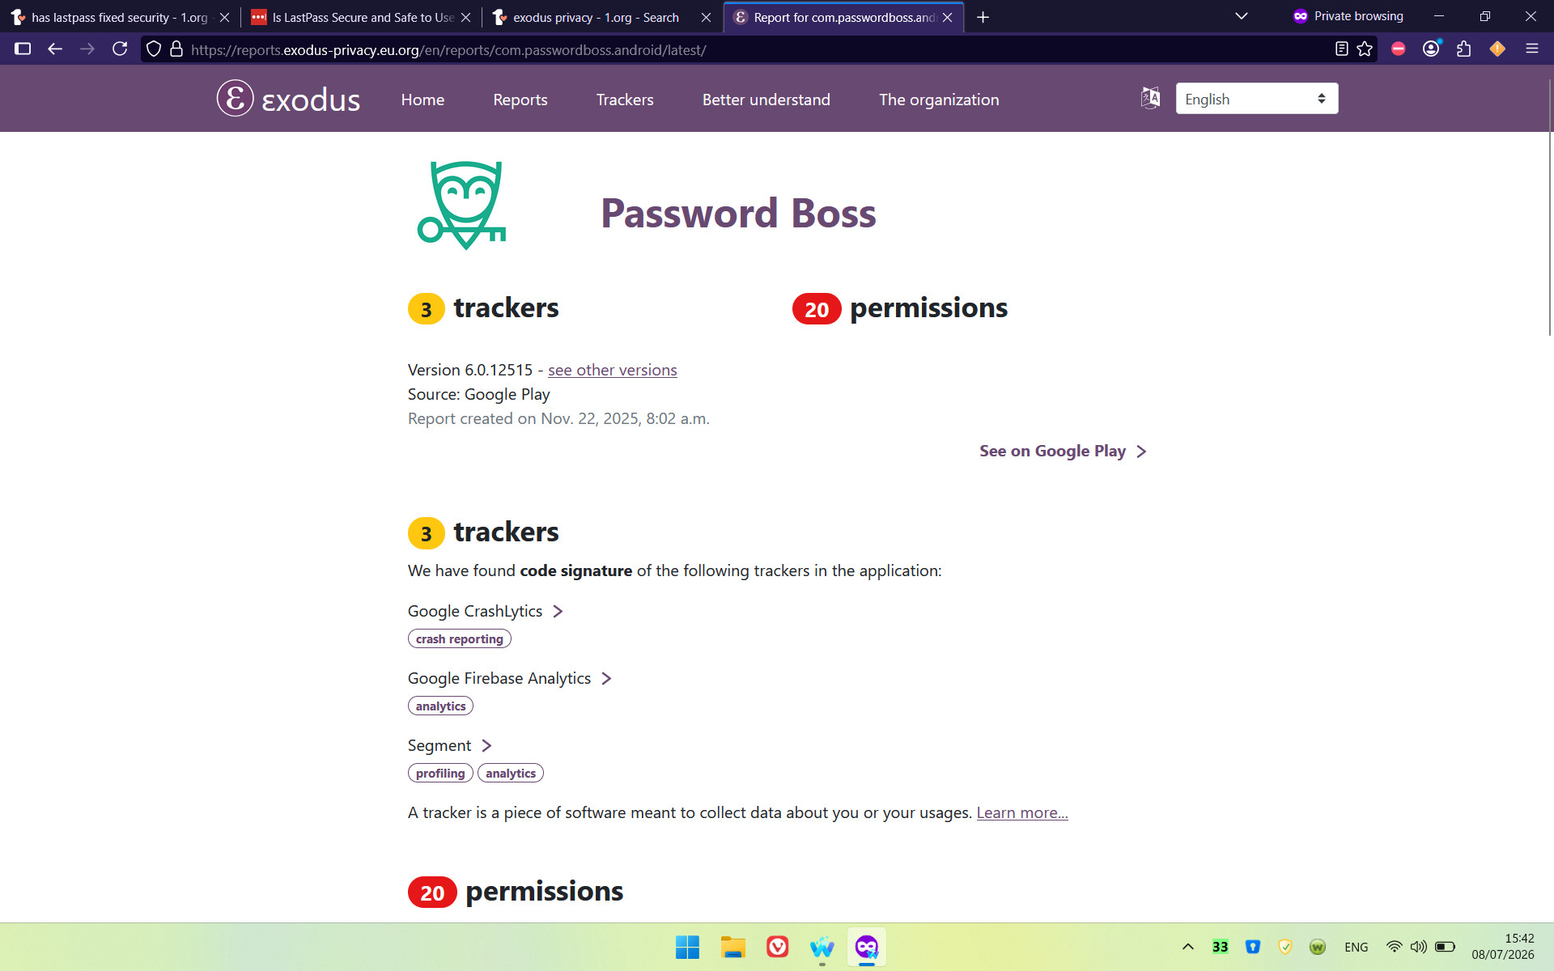Open the red ad blocker extension icon
The width and height of the screenshot is (1554, 971).
[x=1398, y=49]
